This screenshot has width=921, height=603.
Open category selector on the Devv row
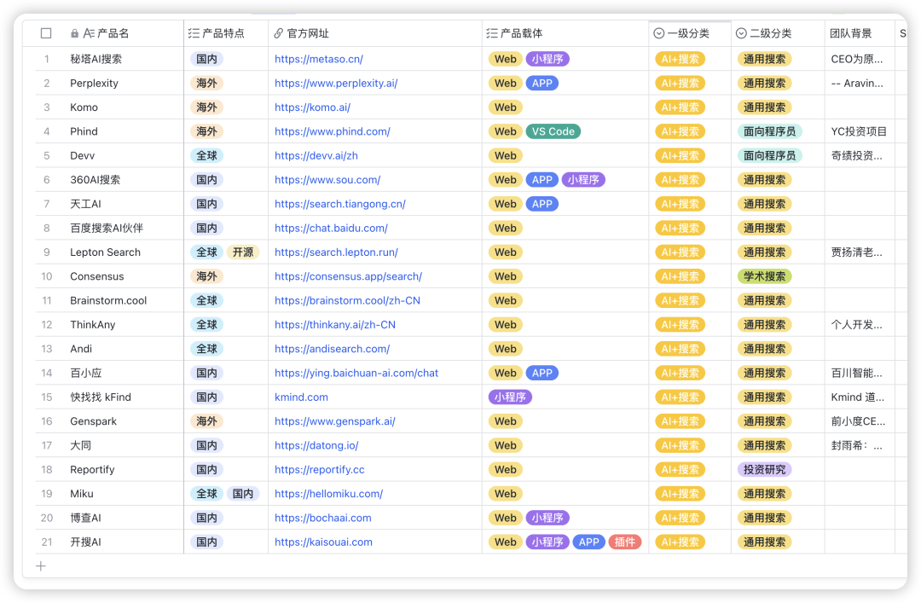(x=680, y=155)
